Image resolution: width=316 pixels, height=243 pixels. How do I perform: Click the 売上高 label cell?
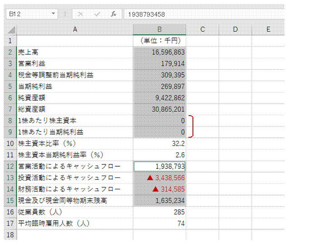pyautogui.click(x=75, y=52)
